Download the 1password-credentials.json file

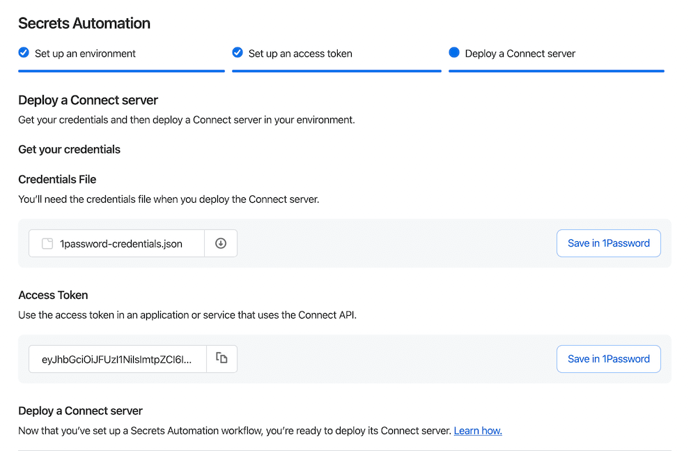pyautogui.click(x=221, y=243)
